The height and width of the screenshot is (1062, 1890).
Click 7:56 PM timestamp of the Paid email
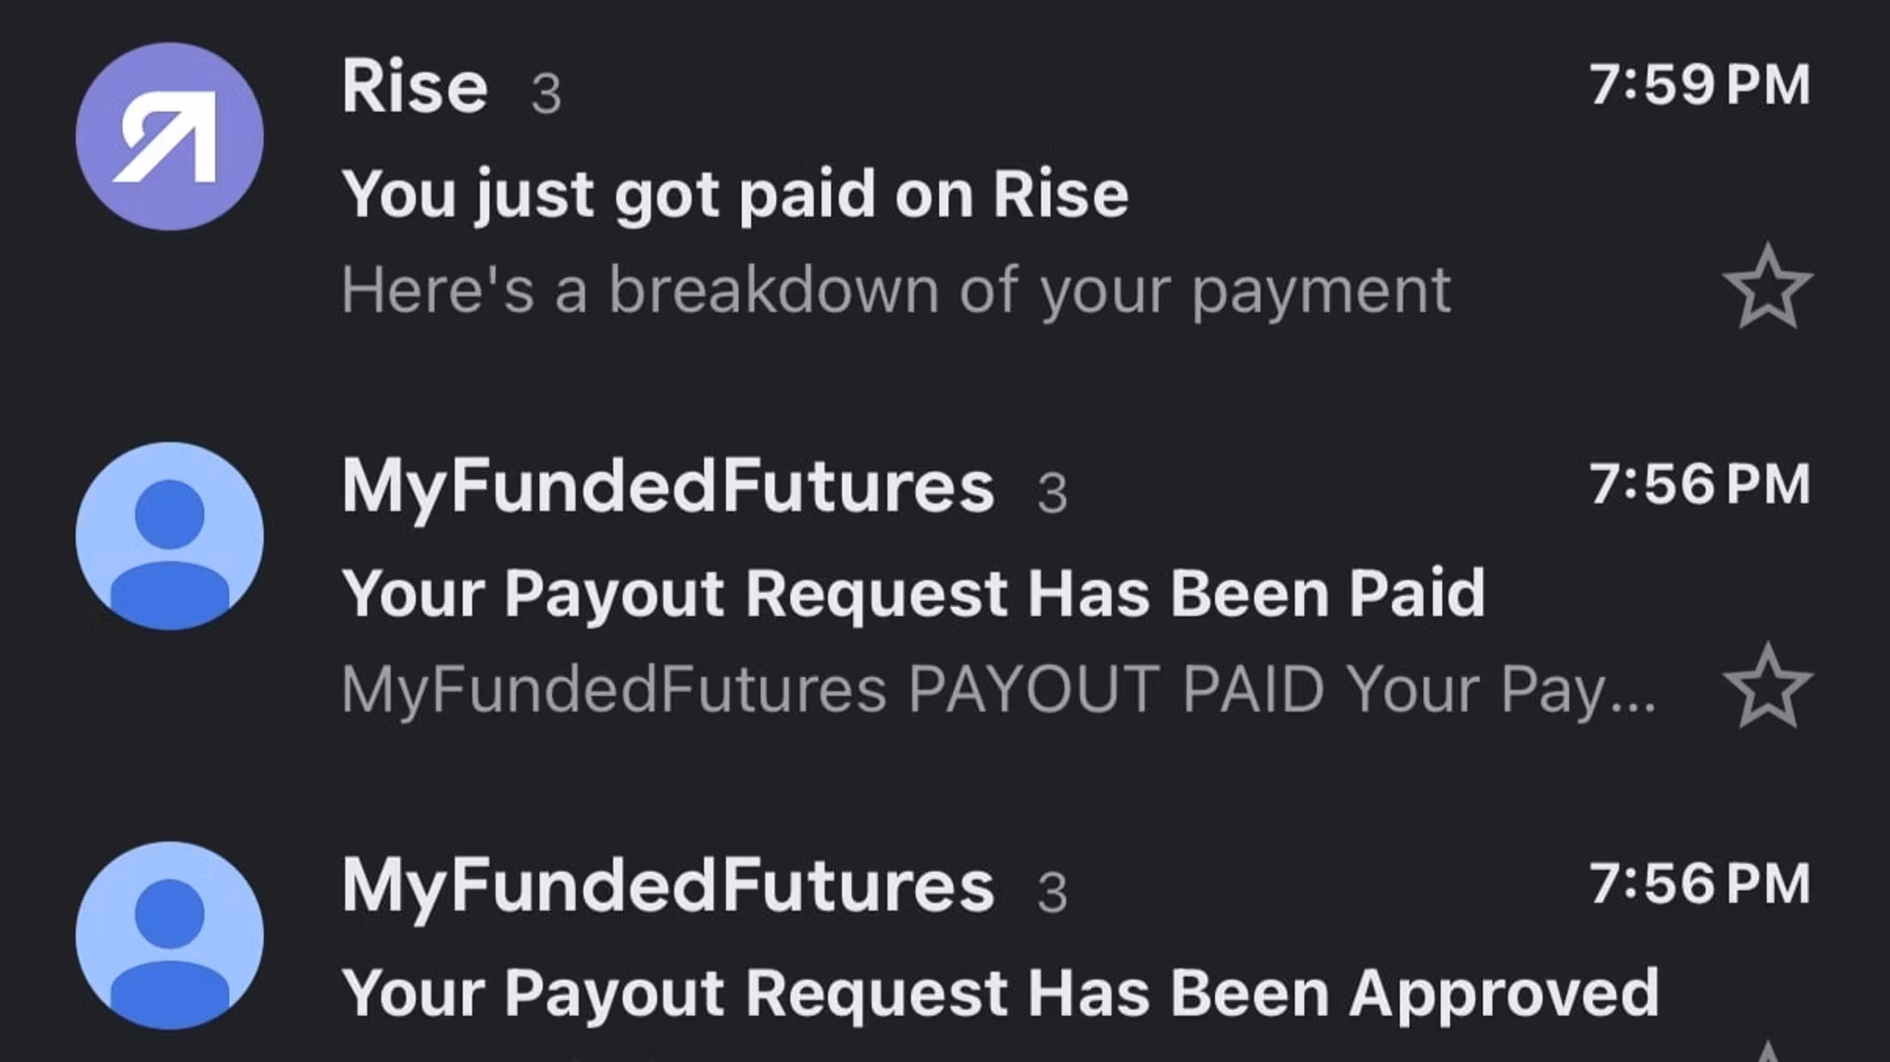(1699, 484)
